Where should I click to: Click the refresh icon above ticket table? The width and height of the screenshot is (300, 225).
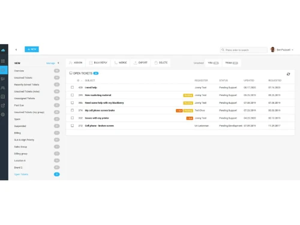[x=288, y=74]
